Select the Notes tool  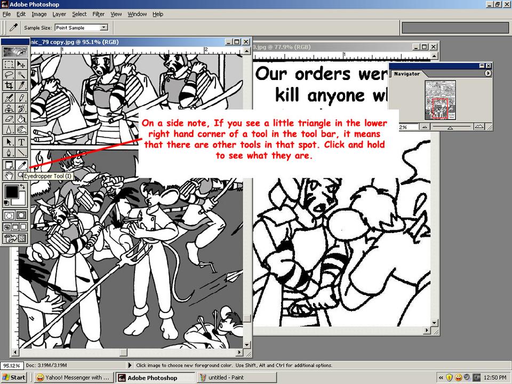point(9,165)
